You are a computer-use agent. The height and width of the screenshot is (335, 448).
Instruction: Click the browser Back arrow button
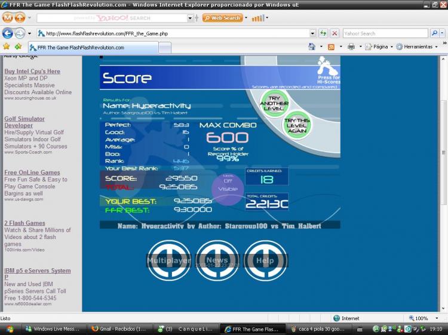(7, 33)
